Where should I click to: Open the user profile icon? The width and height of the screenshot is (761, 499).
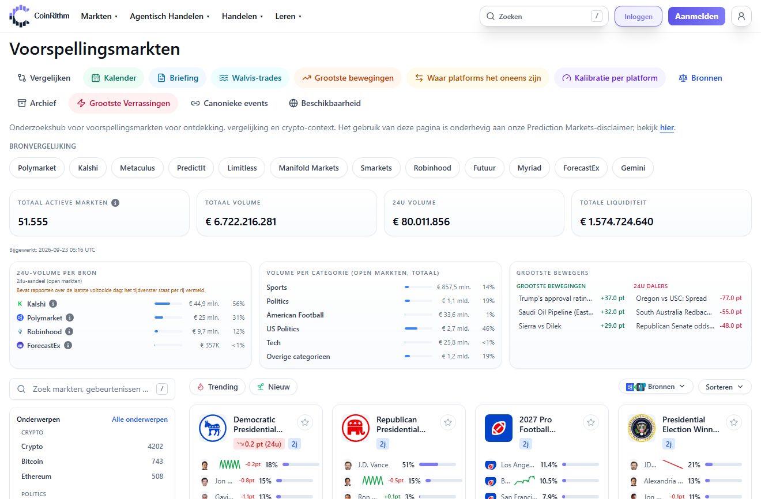[741, 16]
